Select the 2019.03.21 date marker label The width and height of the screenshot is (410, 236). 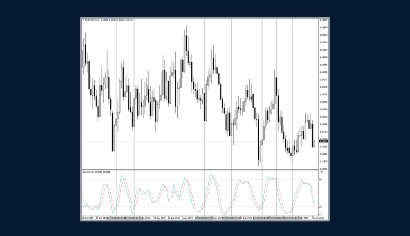pos(277,218)
